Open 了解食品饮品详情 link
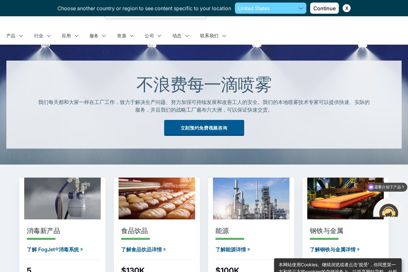This screenshot has width=408, height=272. click(x=143, y=249)
